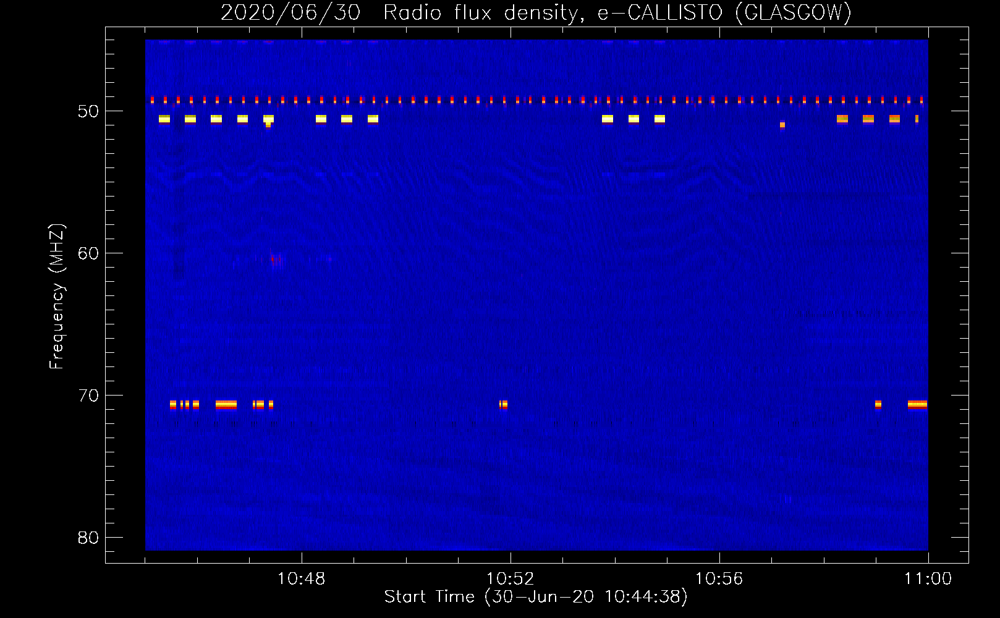Click the 50 frequency tick label

click(88, 111)
